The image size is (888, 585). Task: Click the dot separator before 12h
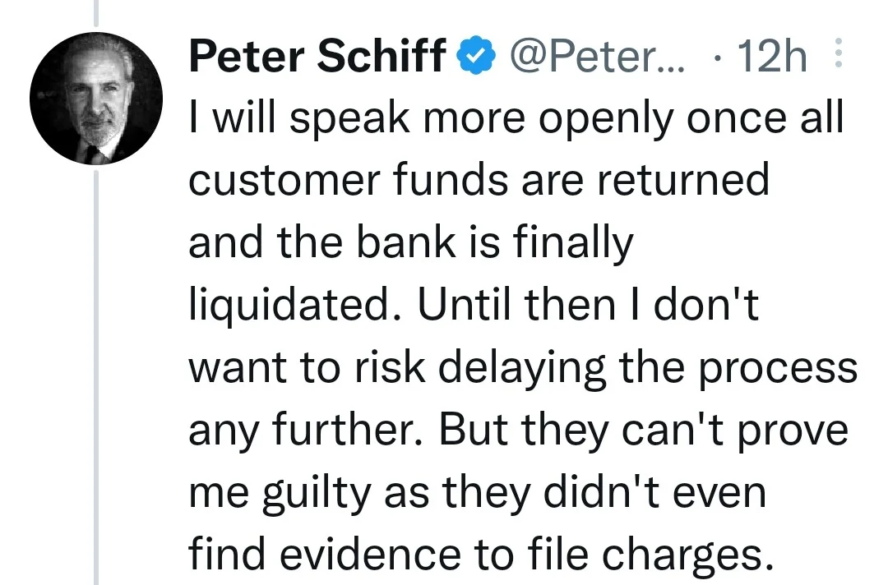tap(718, 58)
